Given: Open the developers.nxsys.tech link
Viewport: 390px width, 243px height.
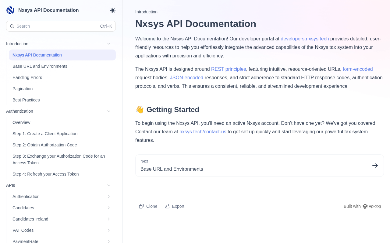Looking at the screenshot, I should [x=305, y=39].
